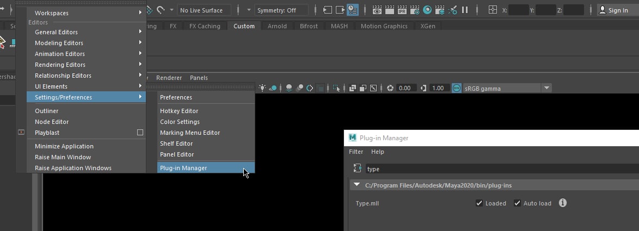The image size is (639, 231).
Task: Click the Plug-in Manager search field containing 'type'
Action: [x=502, y=169]
